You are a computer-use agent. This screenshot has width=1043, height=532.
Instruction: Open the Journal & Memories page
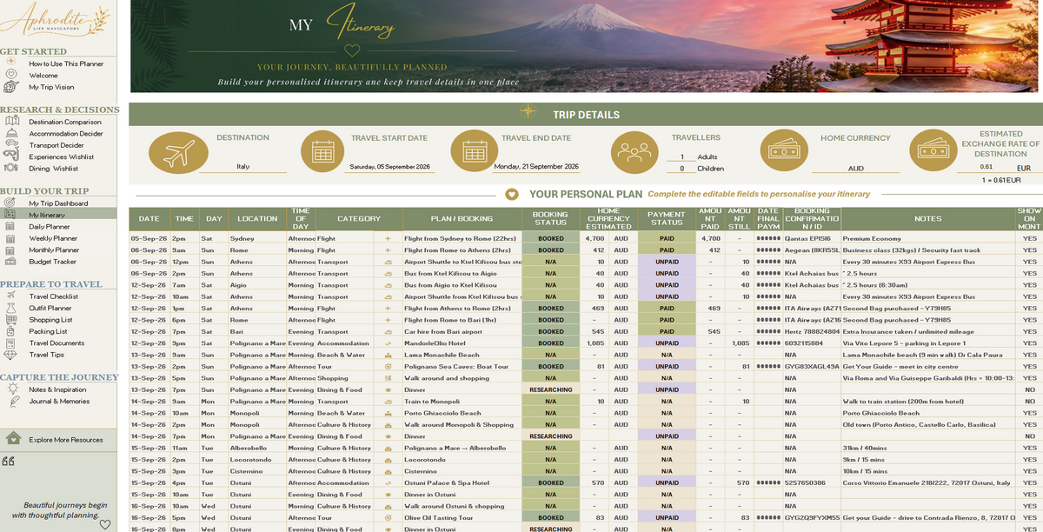59,402
